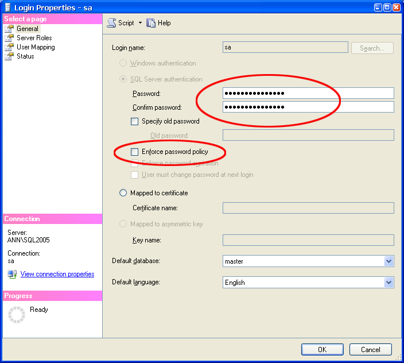Click the Login Properties title bar icon
Viewport: 404px width, 363px height.
[x=7, y=7]
